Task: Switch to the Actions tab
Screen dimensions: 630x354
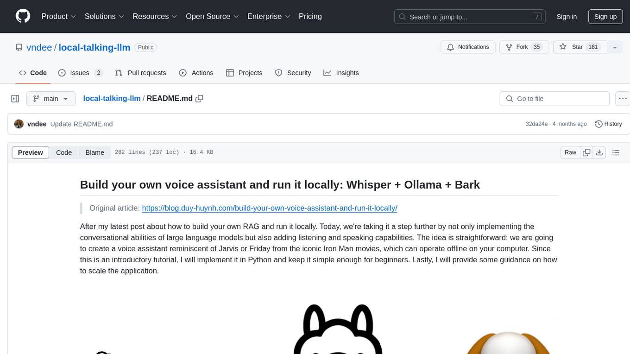Action: click(x=196, y=73)
